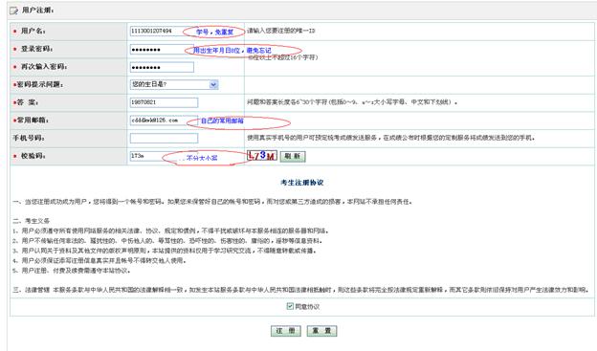The height and width of the screenshot is (351, 597).
Task: Click the 注册 register button
Action: 285,331
